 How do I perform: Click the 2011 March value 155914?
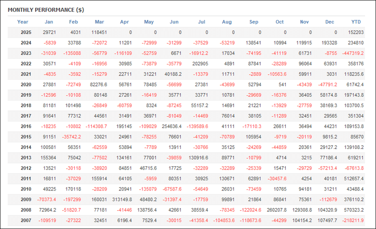pos(99,178)
